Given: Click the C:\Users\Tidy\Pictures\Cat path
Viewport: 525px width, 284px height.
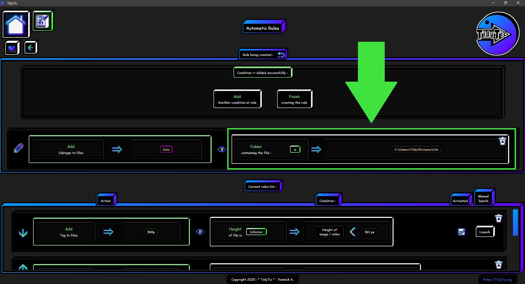Looking at the screenshot, I should coord(416,149).
